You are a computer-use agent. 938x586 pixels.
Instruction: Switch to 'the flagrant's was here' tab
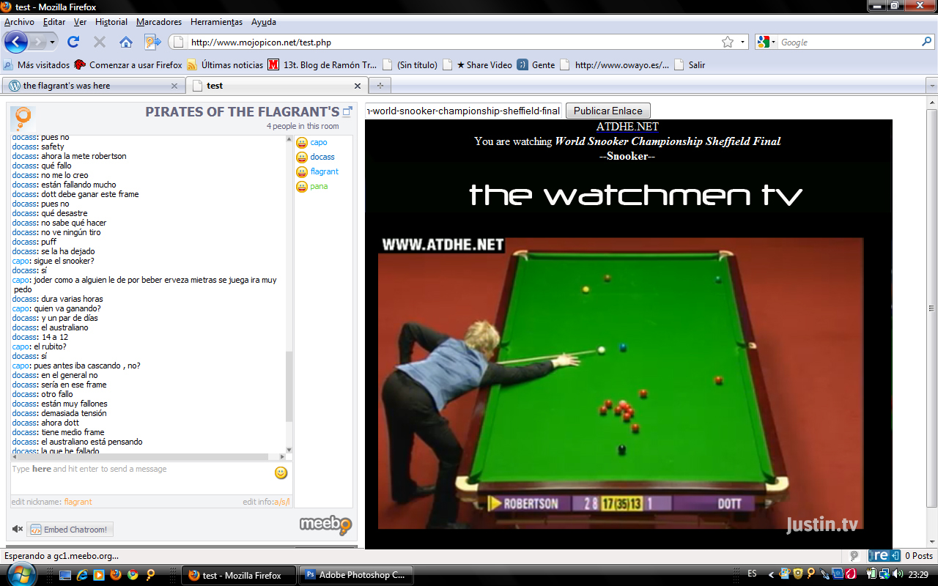[93, 86]
